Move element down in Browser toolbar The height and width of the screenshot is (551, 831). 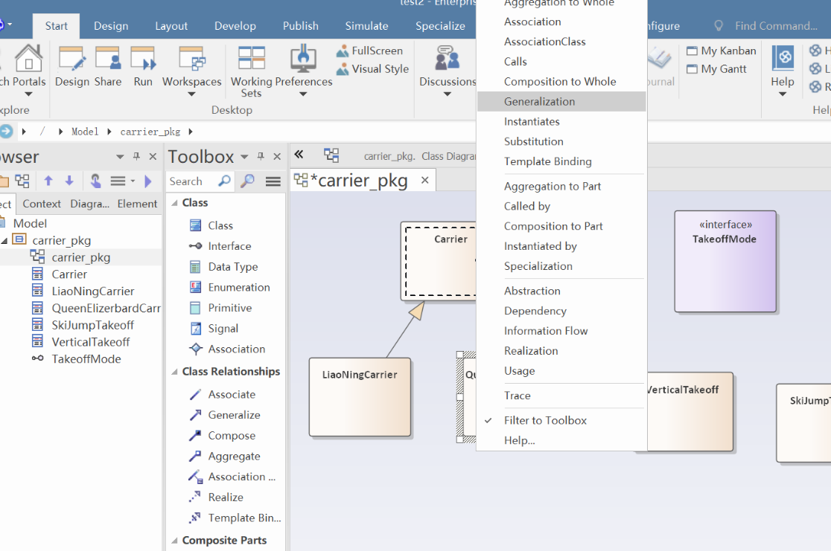pos(69,181)
